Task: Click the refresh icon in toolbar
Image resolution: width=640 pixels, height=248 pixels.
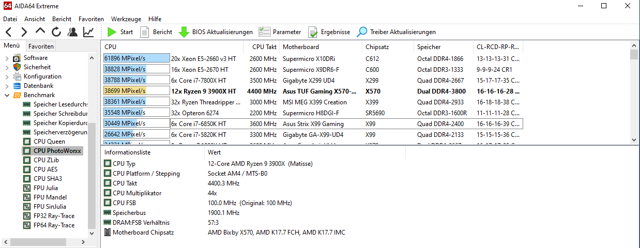Action: pos(56,32)
